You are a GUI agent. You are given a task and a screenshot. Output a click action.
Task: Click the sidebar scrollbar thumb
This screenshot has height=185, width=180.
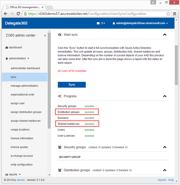[49, 81]
